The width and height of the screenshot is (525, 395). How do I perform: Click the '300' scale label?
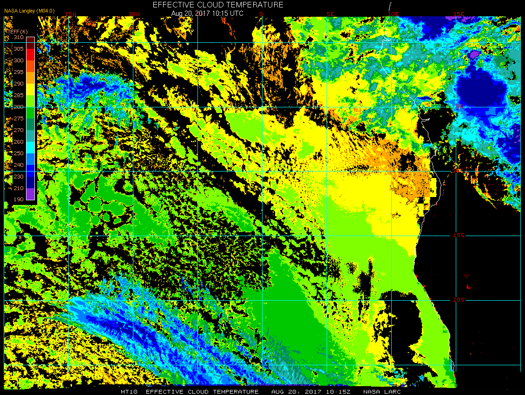coord(19,60)
